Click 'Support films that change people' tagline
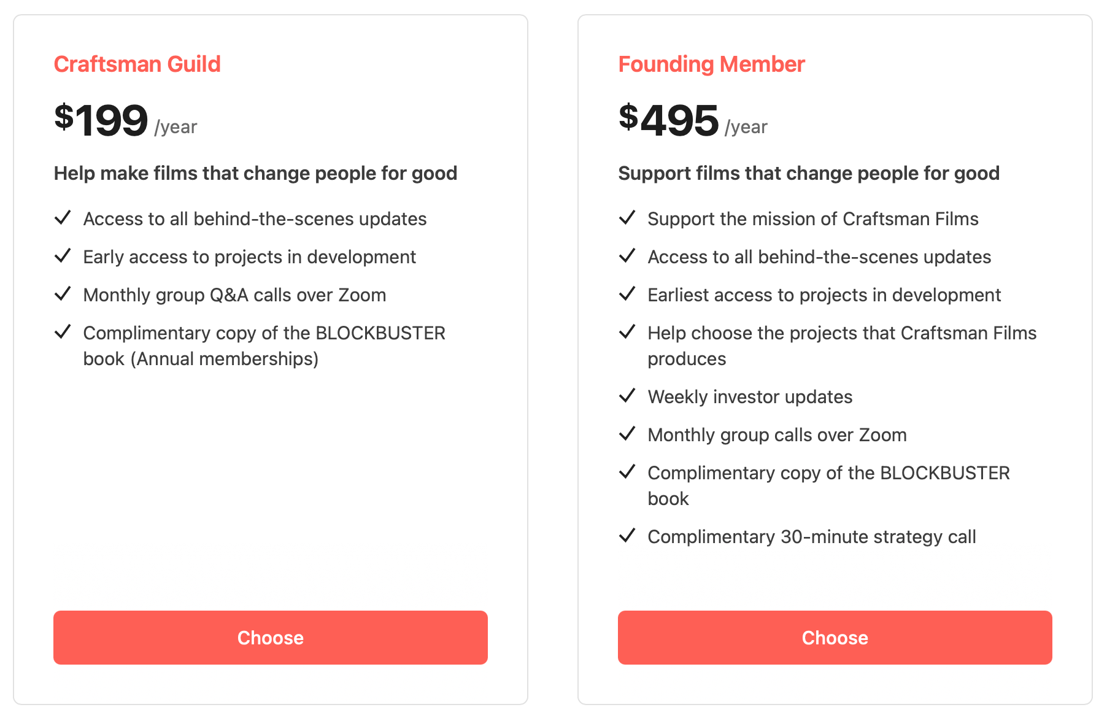The width and height of the screenshot is (1107, 718). [809, 173]
